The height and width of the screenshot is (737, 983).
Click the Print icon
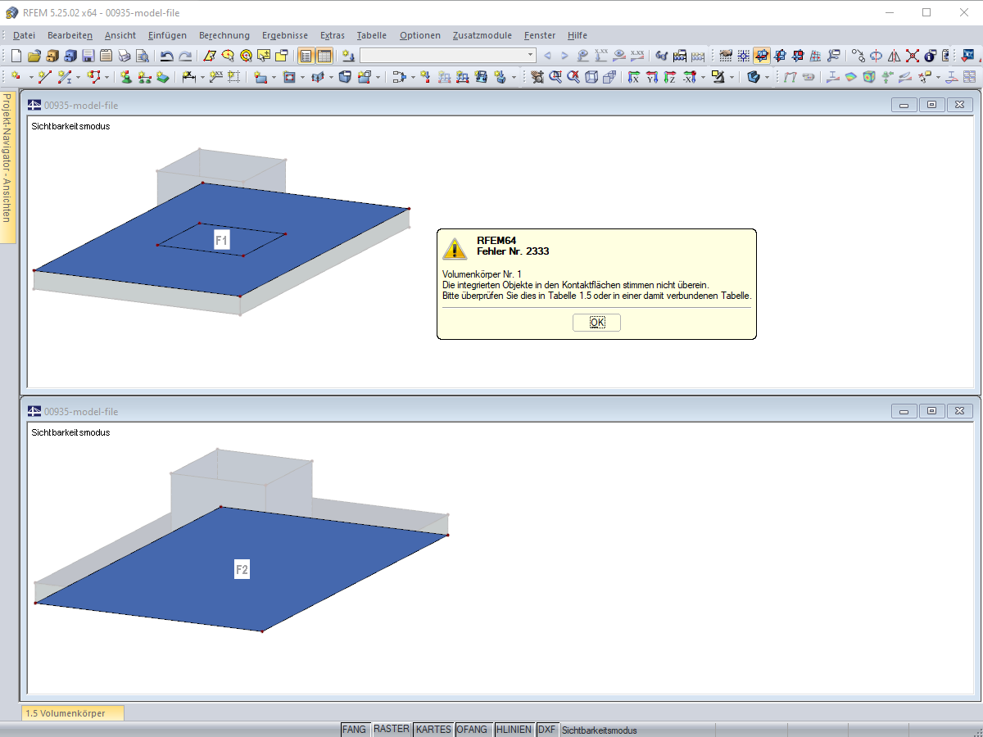(125, 56)
